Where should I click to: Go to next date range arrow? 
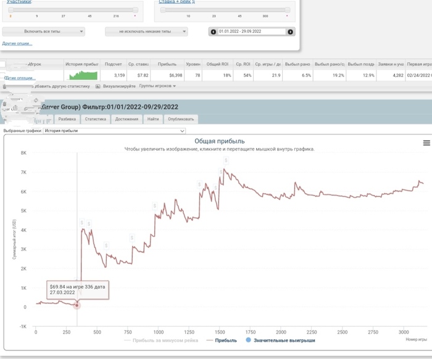(x=290, y=31)
